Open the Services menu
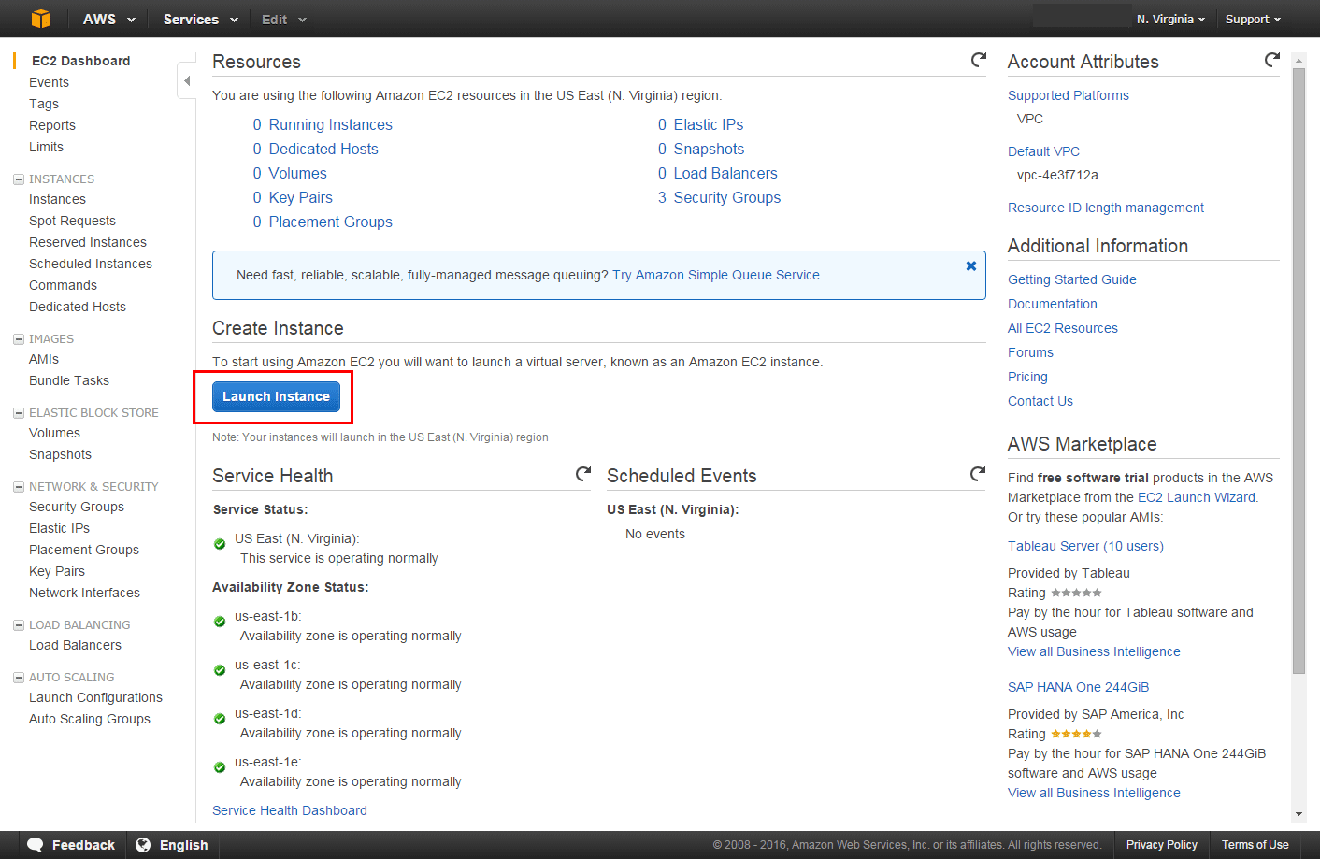1320x859 pixels. click(200, 20)
